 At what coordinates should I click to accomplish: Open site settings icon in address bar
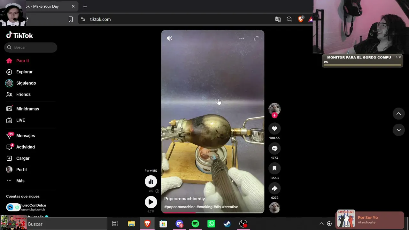pyautogui.click(x=83, y=19)
